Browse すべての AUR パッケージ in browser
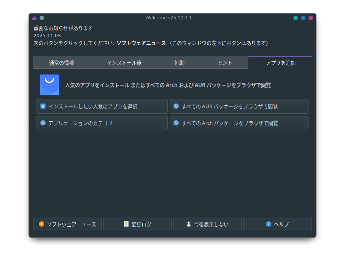Screen dimensions: 345x270 click(x=239, y=106)
